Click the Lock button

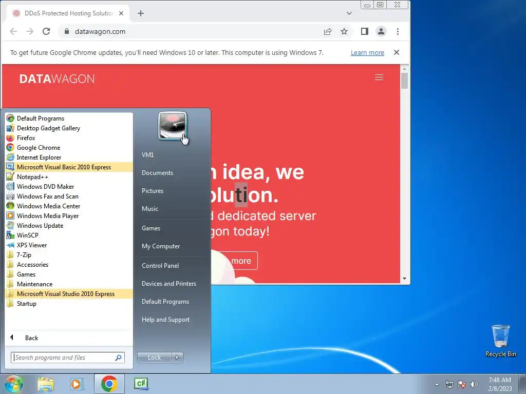pos(154,358)
